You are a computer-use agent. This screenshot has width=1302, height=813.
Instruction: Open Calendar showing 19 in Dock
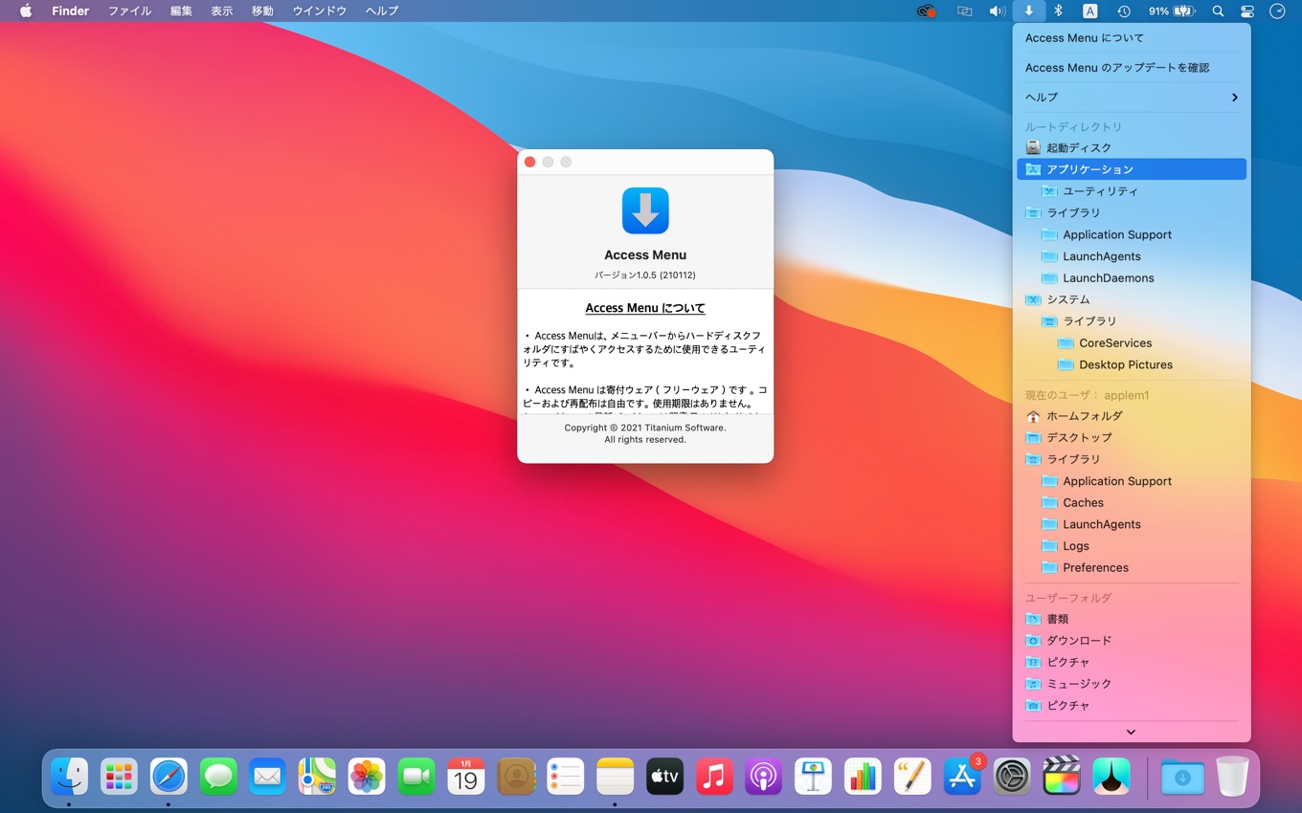[466, 776]
